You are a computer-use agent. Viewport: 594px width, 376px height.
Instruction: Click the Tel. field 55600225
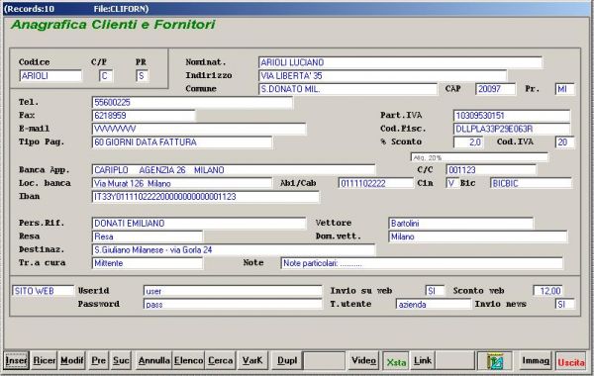(192, 102)
